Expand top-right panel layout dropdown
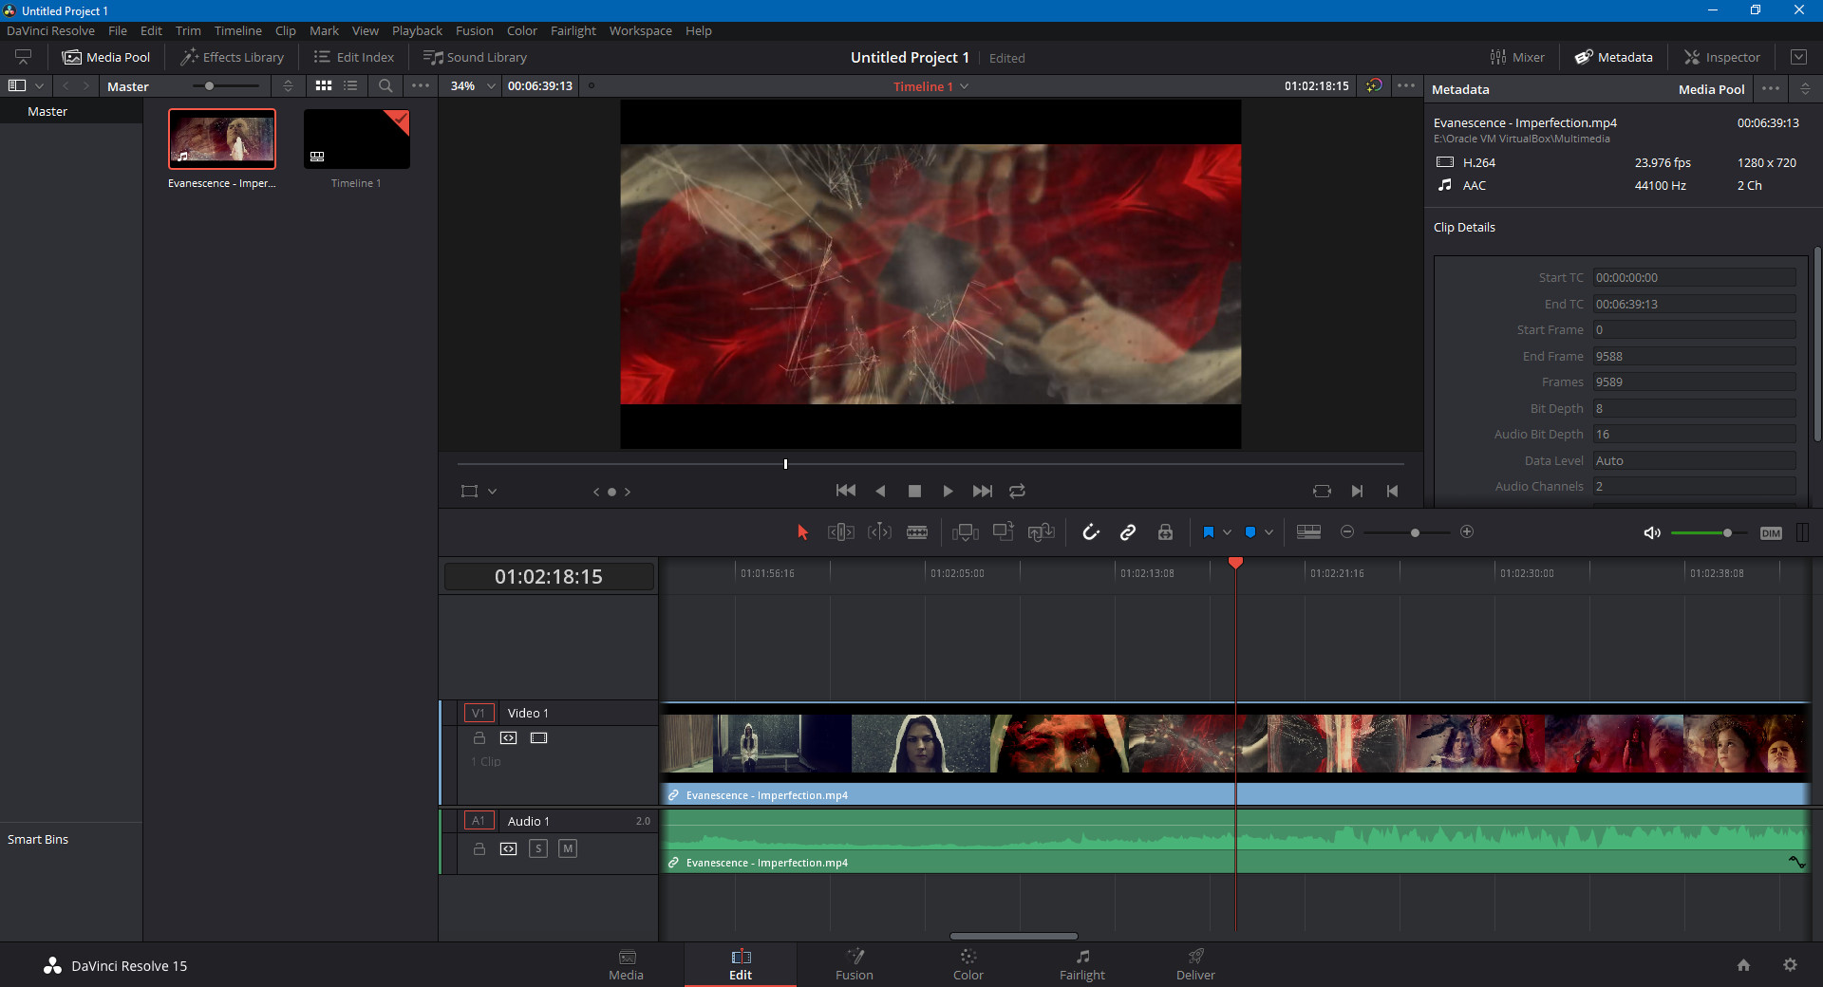This screenshot has width=1823, height=987. coord(1798,57)
